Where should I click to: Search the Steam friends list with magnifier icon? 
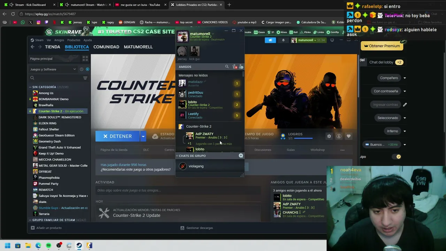(x=227, y=67)
